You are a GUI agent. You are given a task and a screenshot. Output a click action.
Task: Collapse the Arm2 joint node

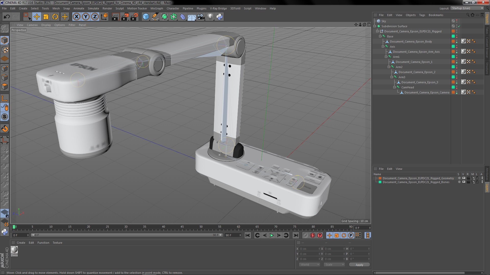tap(389, 67)
